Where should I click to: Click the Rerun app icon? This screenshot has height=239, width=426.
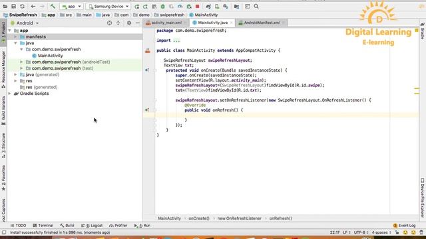[x=136, y=6]
